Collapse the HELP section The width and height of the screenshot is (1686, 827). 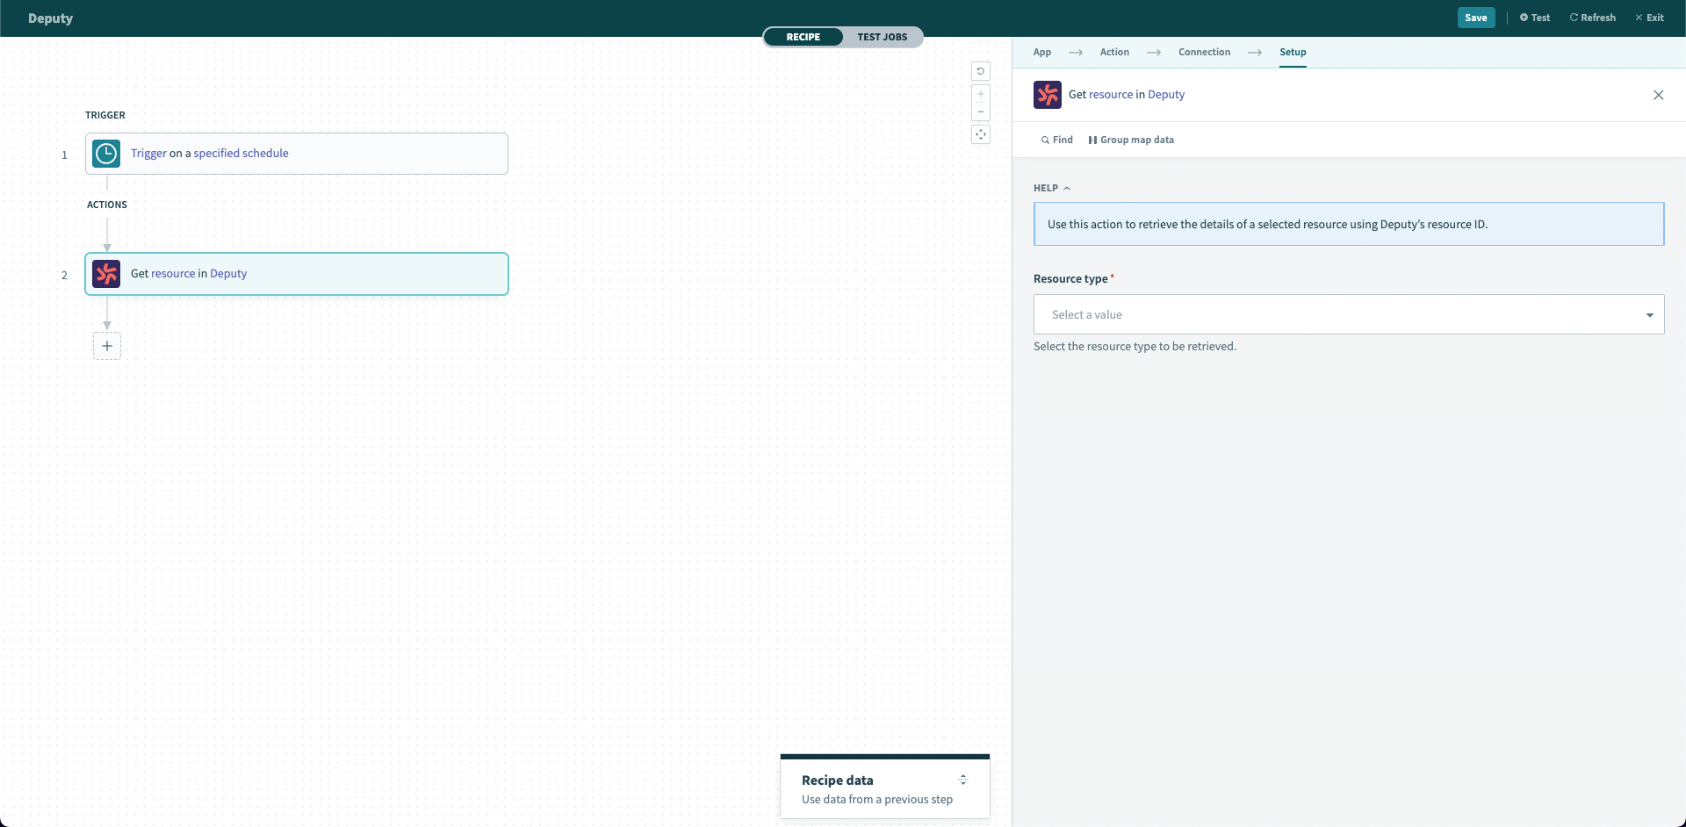pyautogui.click(x=1051, y=188)
